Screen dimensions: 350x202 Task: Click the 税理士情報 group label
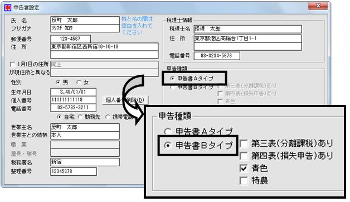[x=179, y=20]
